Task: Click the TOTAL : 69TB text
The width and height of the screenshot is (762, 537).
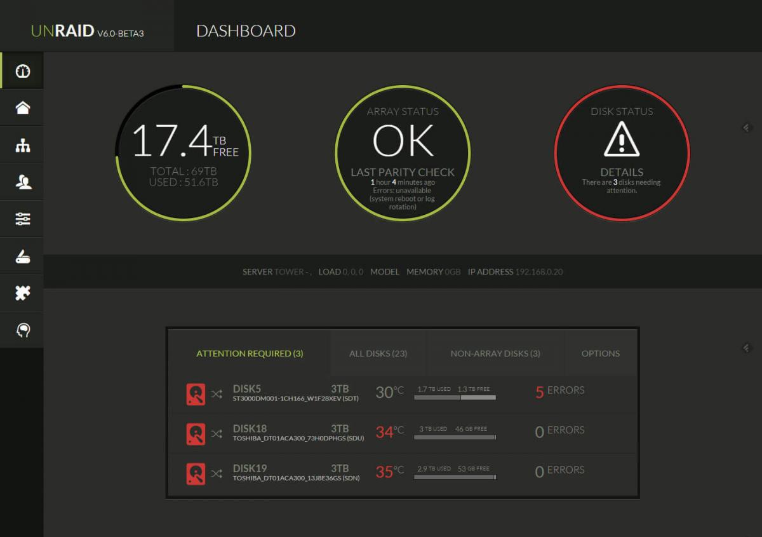Action: [184, 171]
